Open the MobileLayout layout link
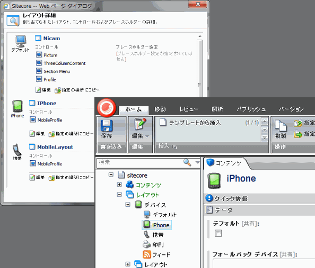 click(x=55, y=147)
